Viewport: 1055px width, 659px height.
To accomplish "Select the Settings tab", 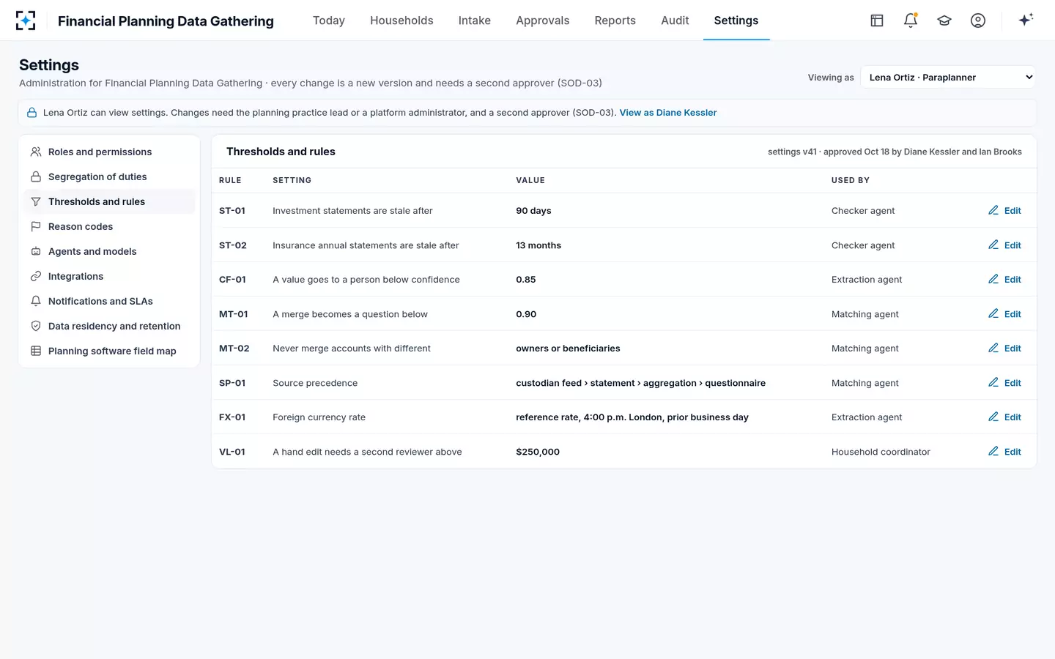I will [x=736, y=21].
